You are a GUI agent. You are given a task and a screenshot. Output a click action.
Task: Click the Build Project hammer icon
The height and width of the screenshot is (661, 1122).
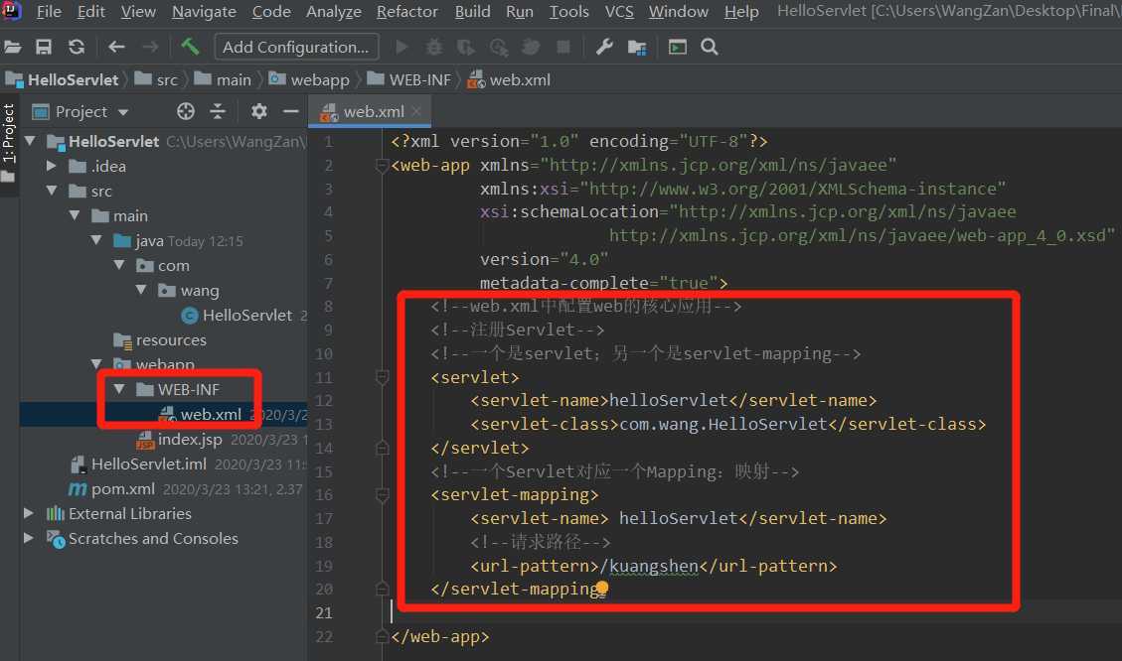(x=191, y=48)
